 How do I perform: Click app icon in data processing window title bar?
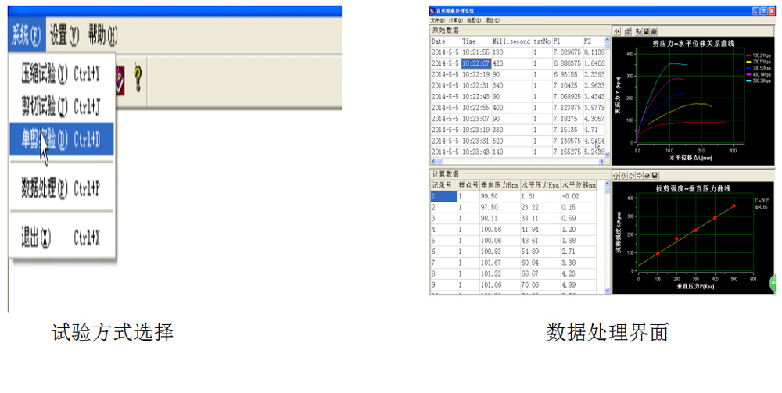point(432,10)
